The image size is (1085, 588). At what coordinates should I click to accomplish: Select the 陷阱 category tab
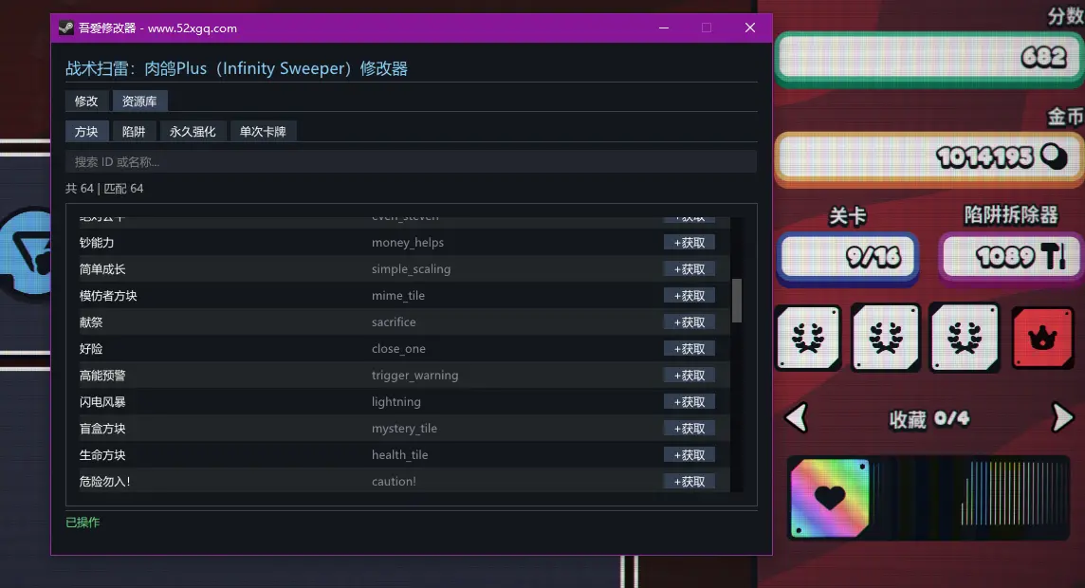coord(134,132)
